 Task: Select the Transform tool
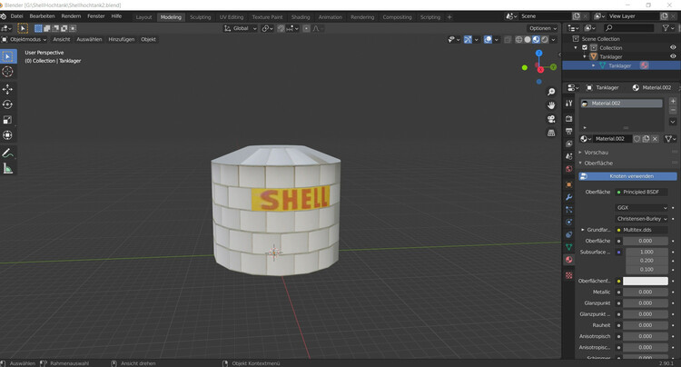[x=8, y=135]
